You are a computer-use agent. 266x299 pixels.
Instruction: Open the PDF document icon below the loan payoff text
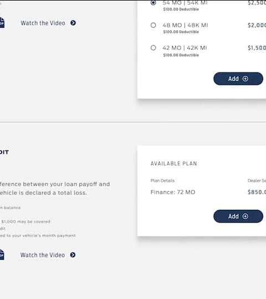2,254
